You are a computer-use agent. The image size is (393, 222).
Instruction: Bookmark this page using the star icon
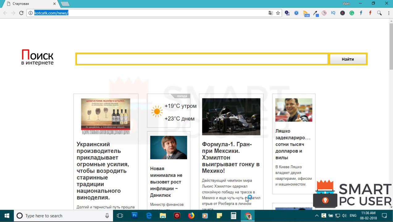(x=278, y=13)
